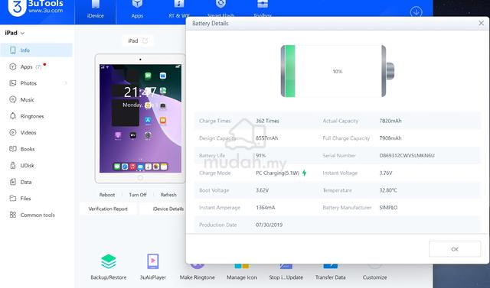Click the '3.76V' instant voltage value

(386, 173)
